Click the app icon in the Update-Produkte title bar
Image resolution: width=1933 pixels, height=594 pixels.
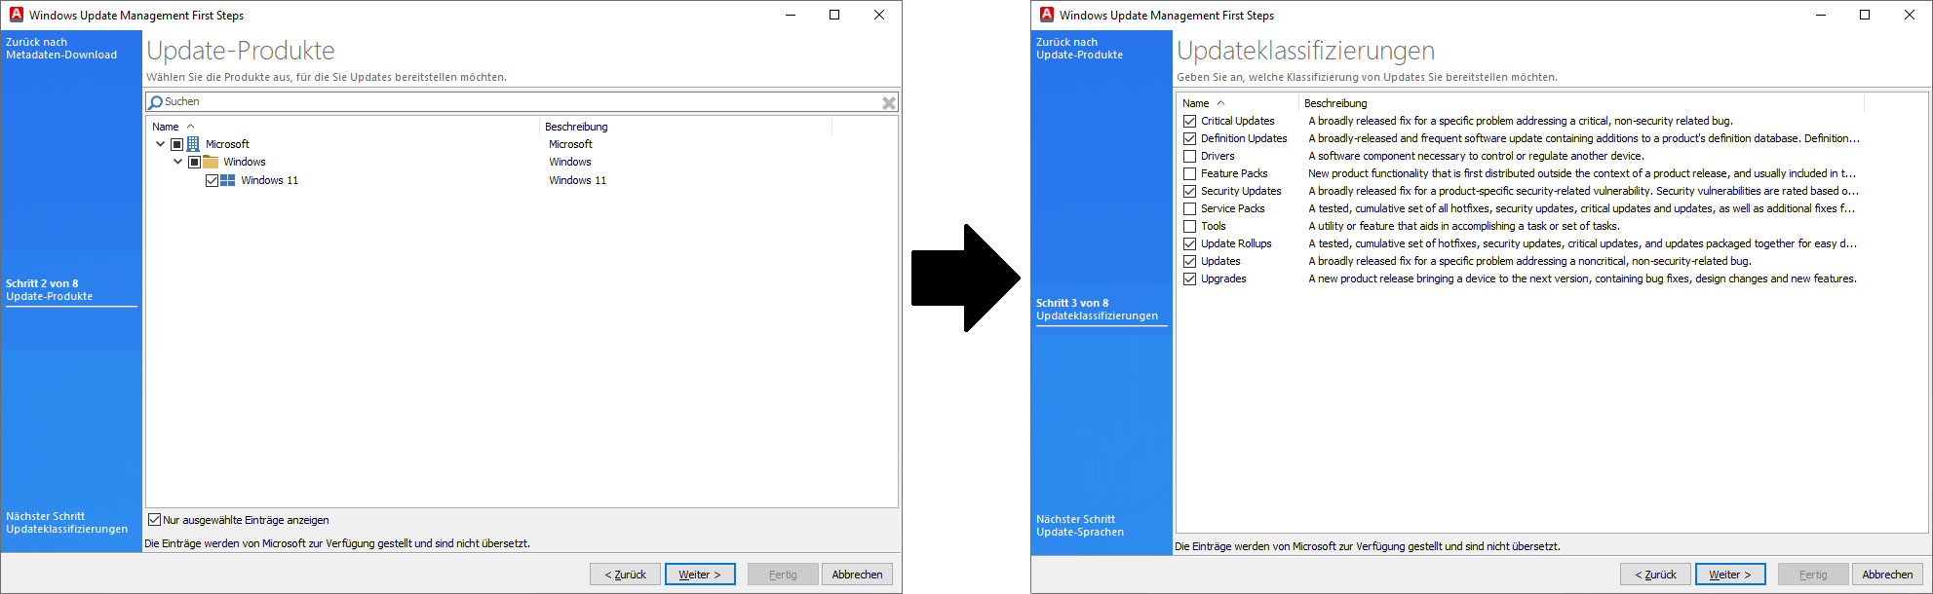tap(16, 15)
